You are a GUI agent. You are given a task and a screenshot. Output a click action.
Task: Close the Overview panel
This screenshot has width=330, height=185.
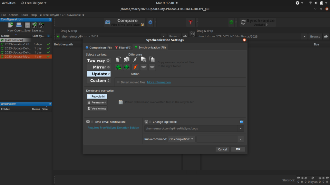(50, 104)
